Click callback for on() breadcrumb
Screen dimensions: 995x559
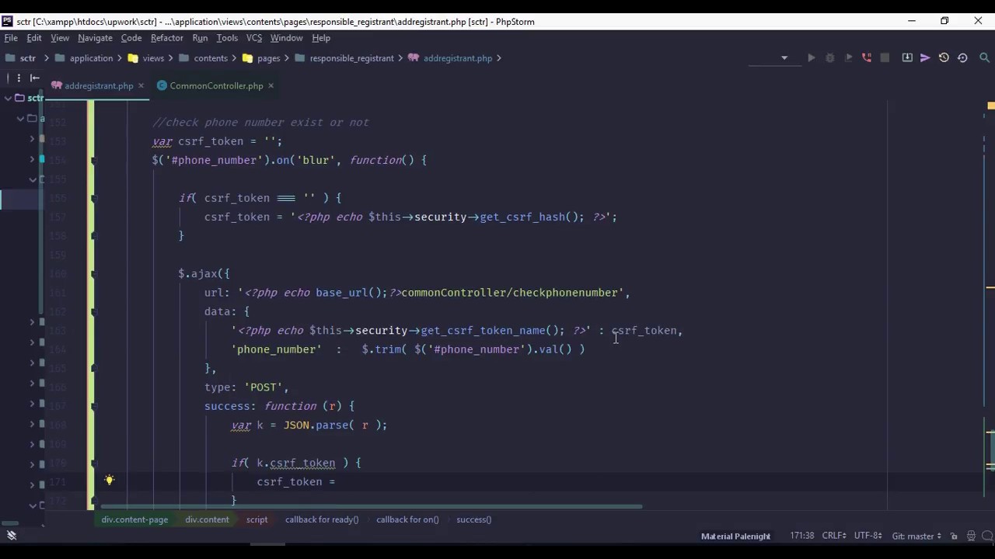tap(407, 519)
